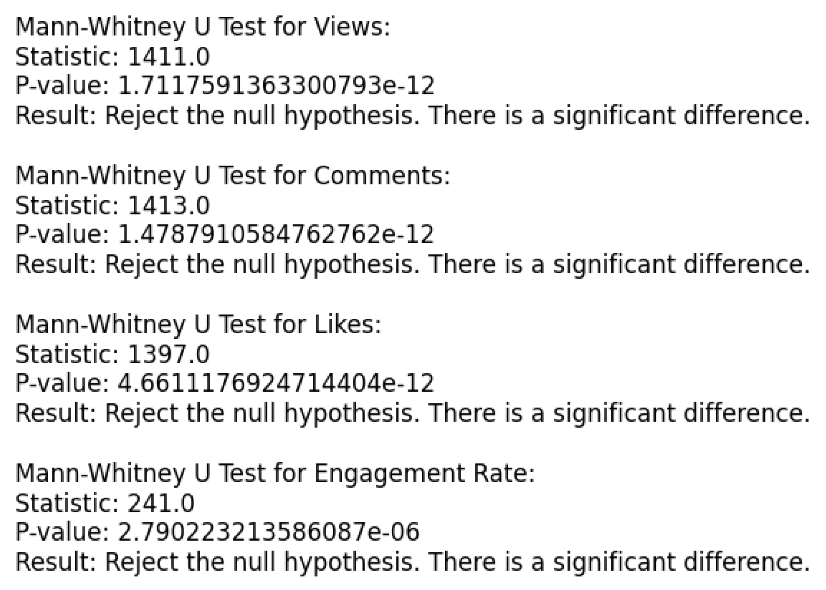Viewport: 826px width, 590px height.
Task: Click "significant difference" in the Comments result line
Action: tap(681, 264)
